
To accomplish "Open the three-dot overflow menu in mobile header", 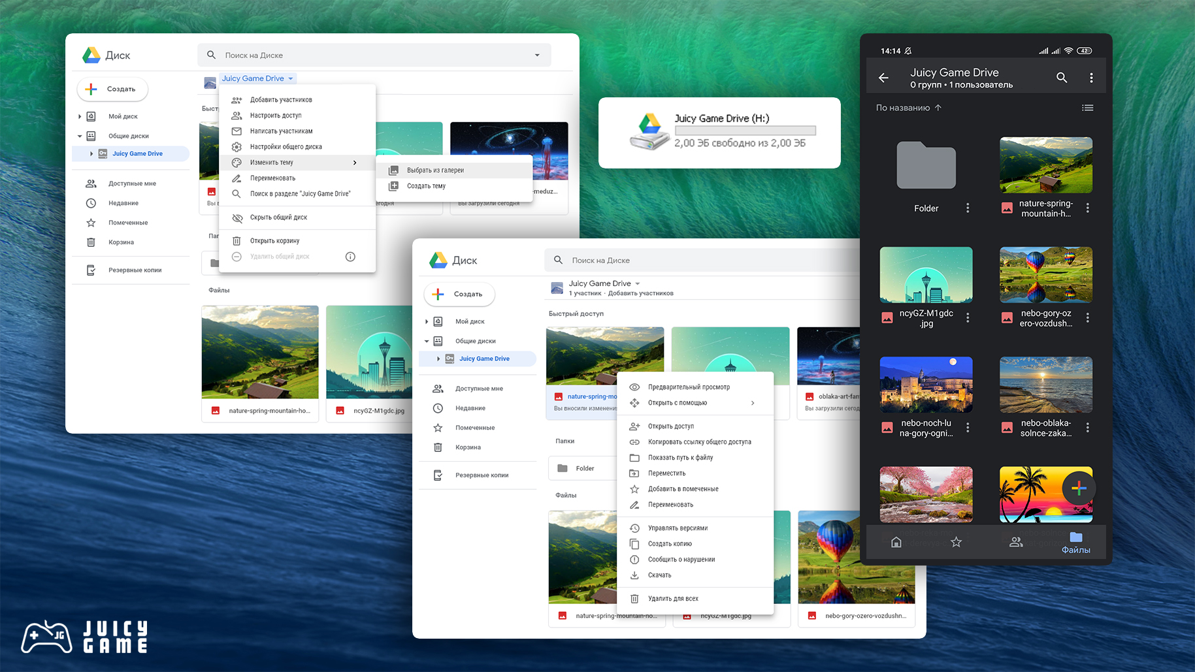I will coord(1091,78).
